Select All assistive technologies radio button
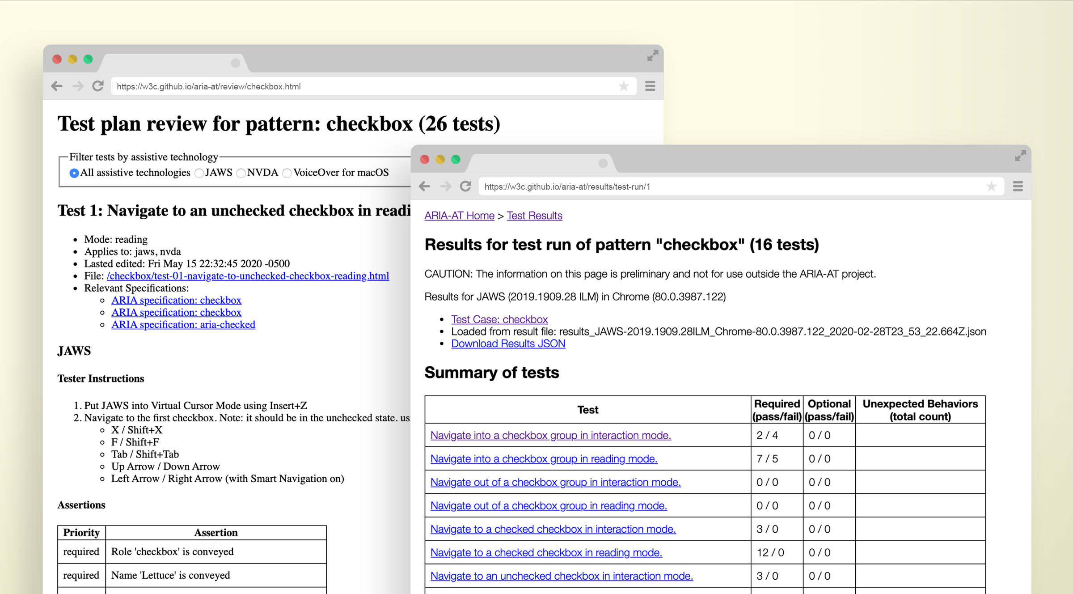 (x=74, y=173)
